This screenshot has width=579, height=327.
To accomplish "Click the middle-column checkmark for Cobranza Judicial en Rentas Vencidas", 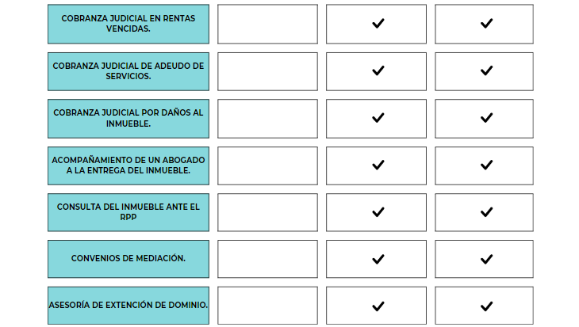I will click(x=378, y=24).
